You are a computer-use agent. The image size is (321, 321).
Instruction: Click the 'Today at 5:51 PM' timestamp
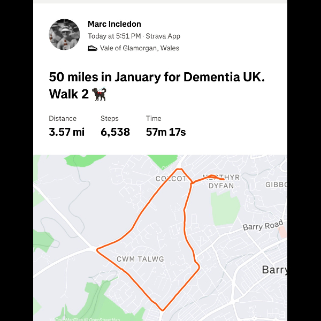tap(114, 36)
